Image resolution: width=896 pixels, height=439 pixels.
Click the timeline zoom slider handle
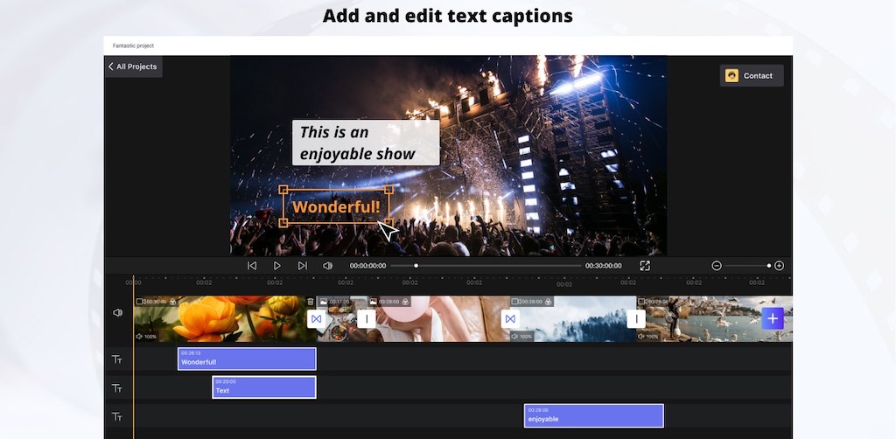click(769, 266)
